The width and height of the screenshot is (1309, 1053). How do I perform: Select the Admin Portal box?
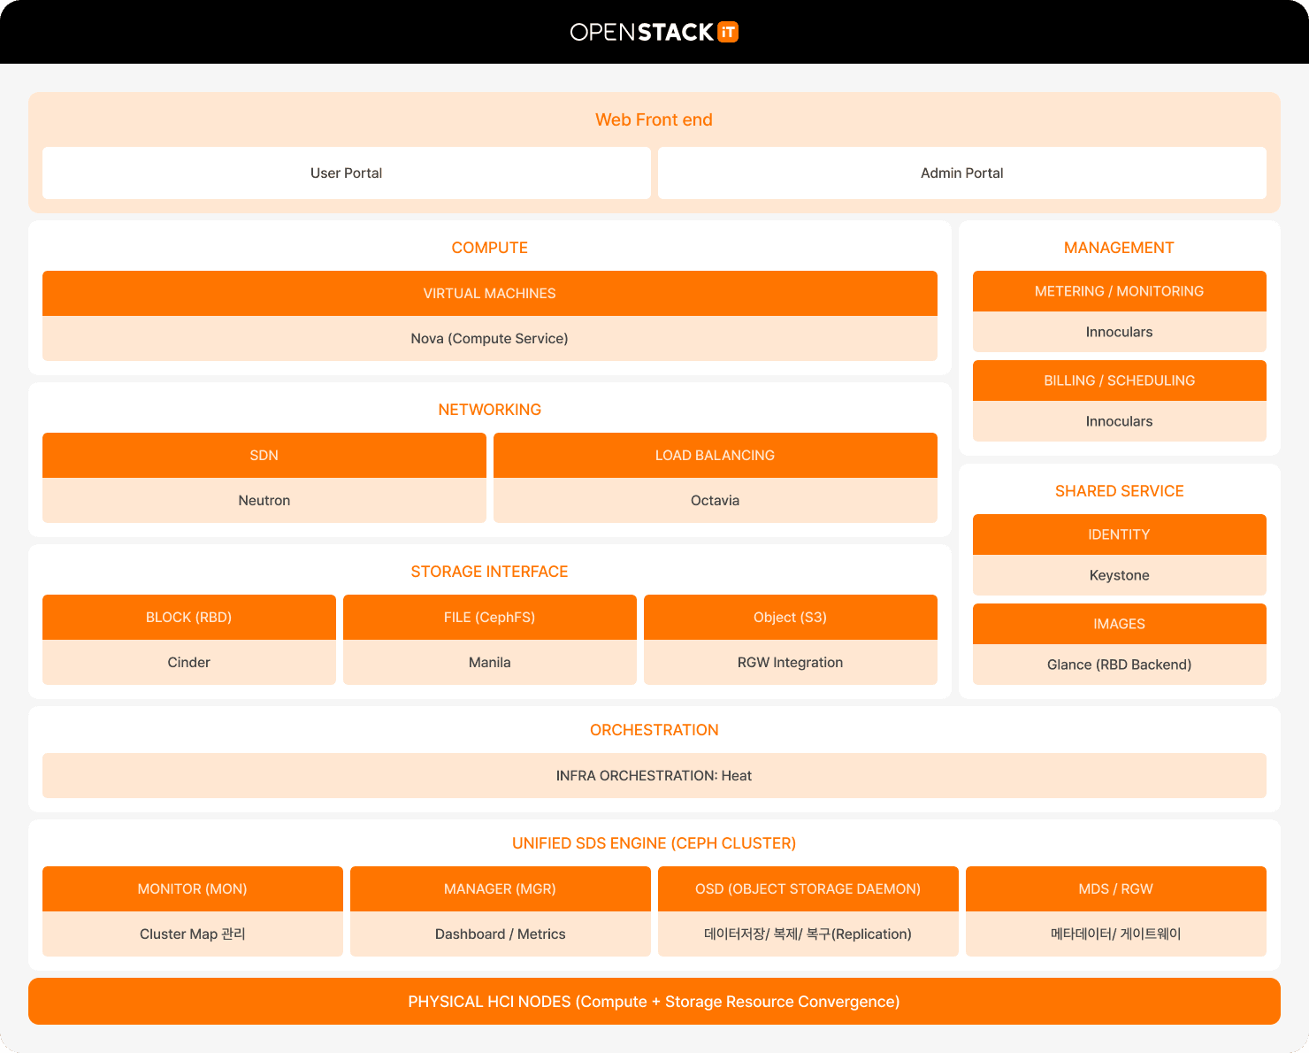(x=962, y=173)
